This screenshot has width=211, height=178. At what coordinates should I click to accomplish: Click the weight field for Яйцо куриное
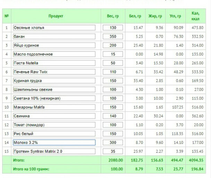tap(113, 45)
